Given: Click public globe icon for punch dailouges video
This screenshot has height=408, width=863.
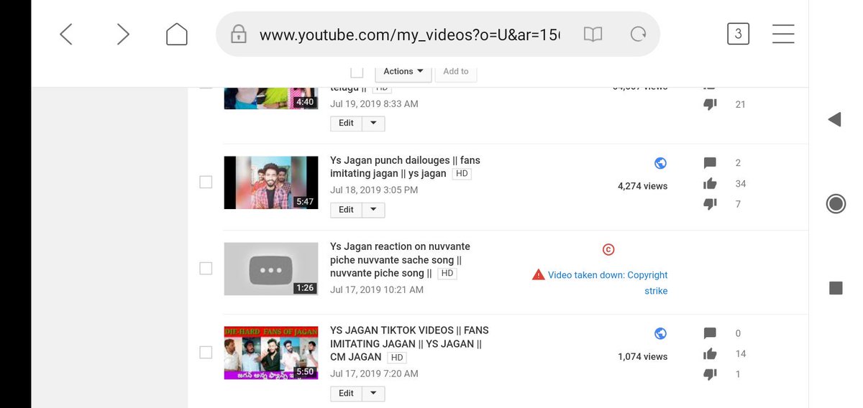Looking at the screenshot, I should tap(660, 163).
